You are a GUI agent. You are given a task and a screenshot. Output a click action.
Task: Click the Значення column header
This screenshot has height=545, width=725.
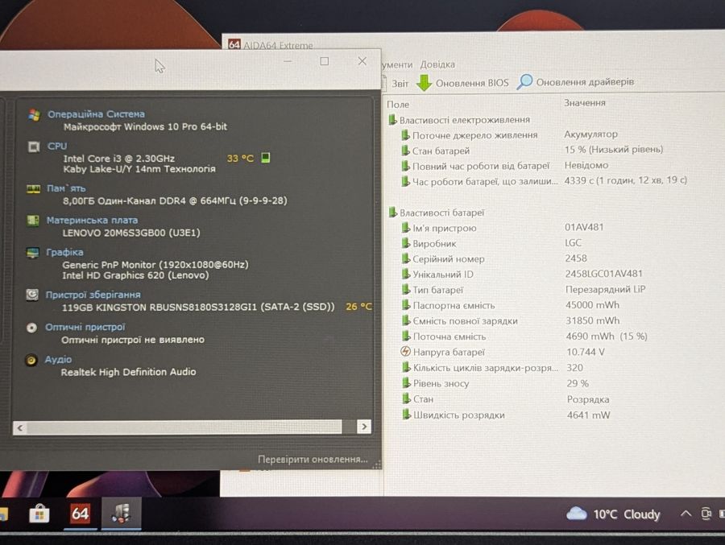click(585, 102)
